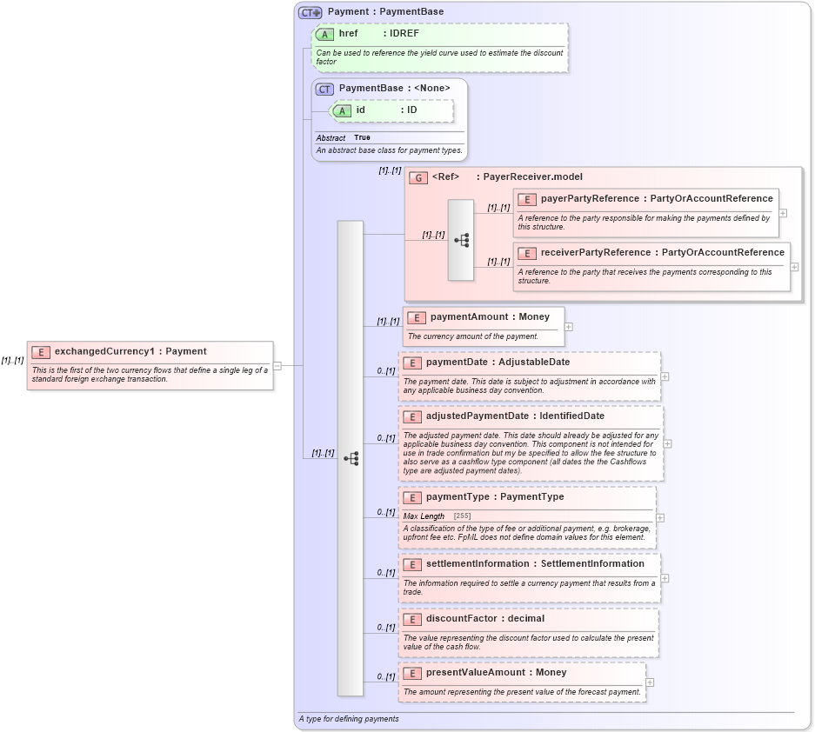Select the 'href : IDREF' attribute label
Viewport: 815px width, 732px height.
pos(379,34)
